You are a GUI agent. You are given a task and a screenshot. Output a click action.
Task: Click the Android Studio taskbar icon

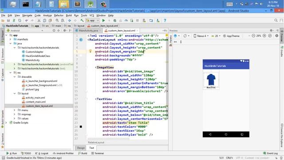click(90, 4)
